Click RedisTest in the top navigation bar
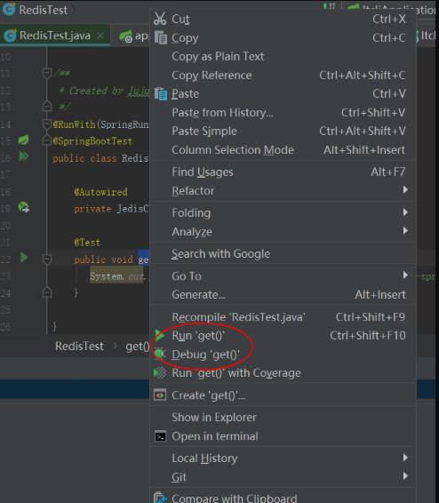The width and height of the screenshot is (439, 503). (44, 10)
